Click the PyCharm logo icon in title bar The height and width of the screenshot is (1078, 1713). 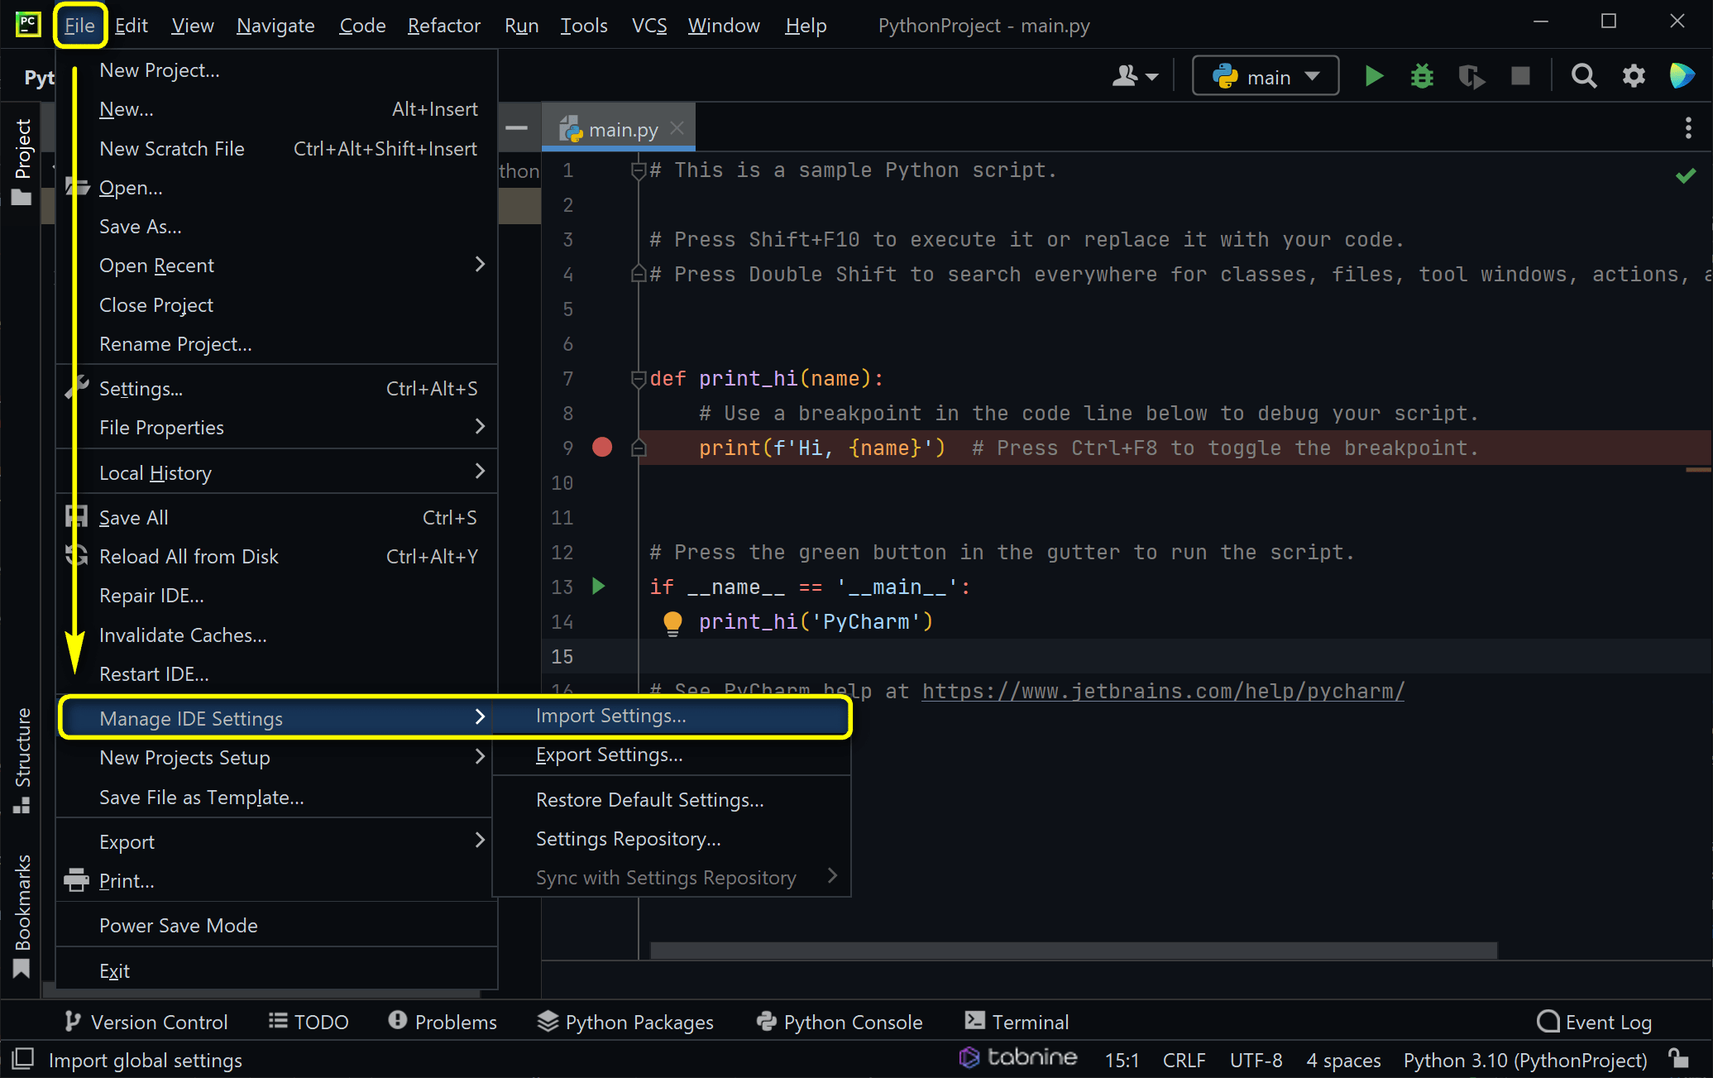tap(27, 24)
